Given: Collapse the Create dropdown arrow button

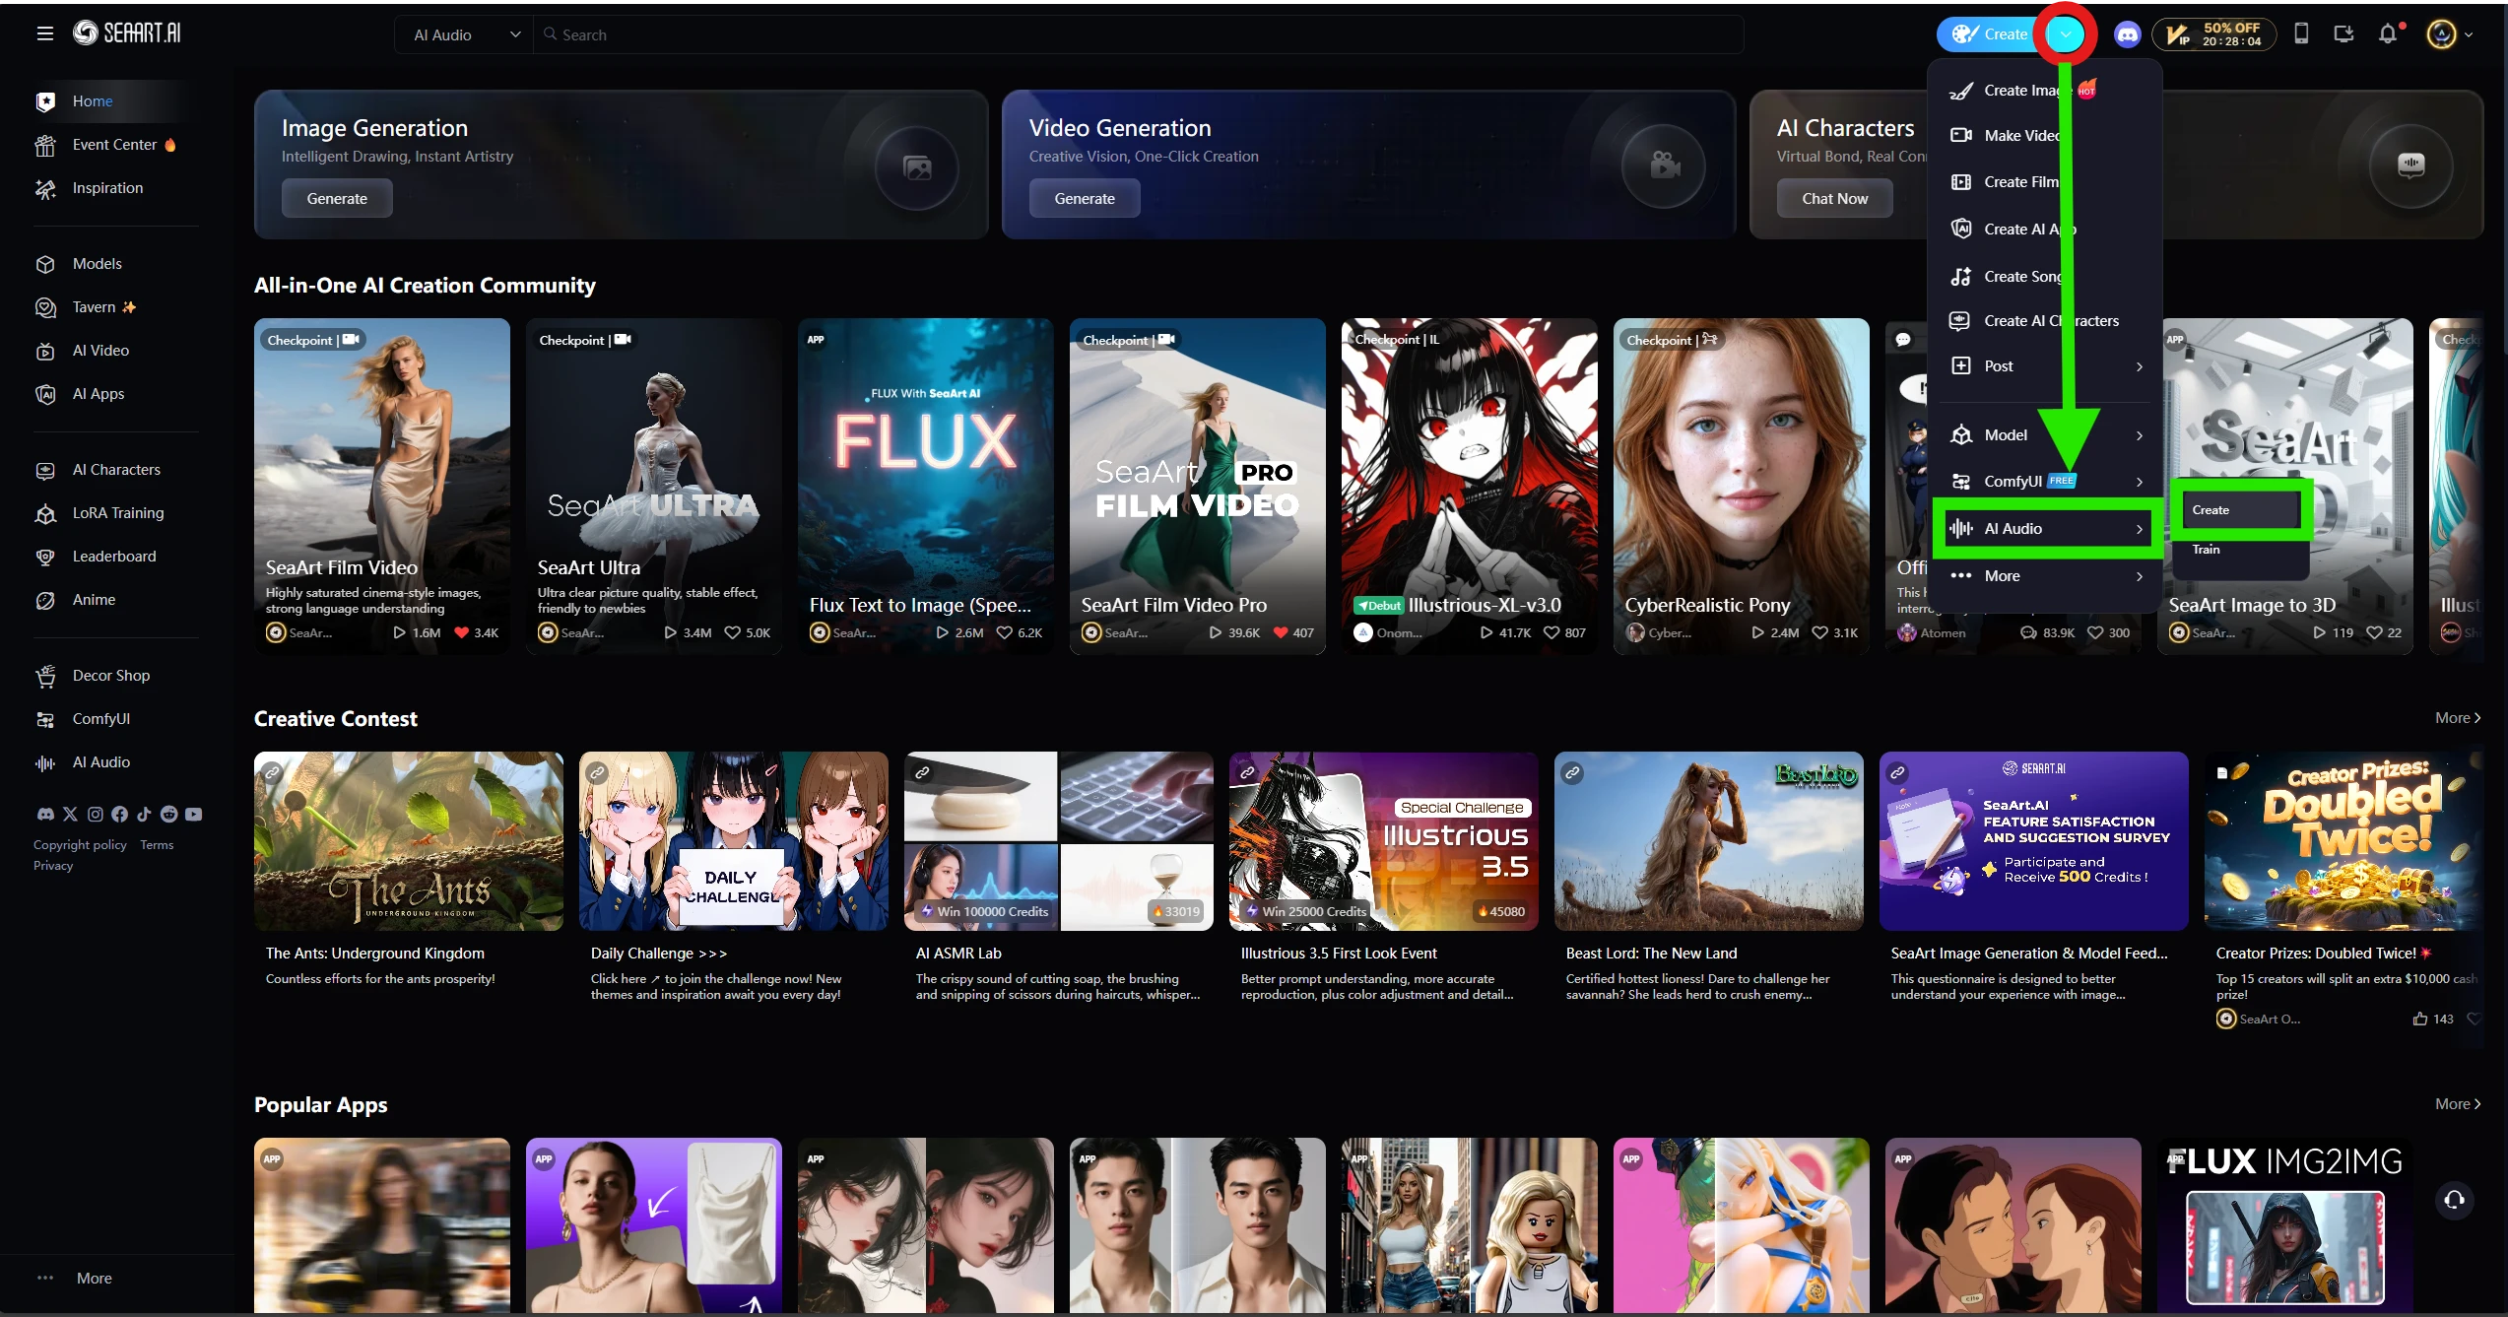Looking at the screenshot, I should click(2065, 34).
